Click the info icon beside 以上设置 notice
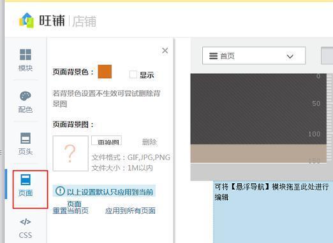The image size is (333, 243). click(60, 191)
